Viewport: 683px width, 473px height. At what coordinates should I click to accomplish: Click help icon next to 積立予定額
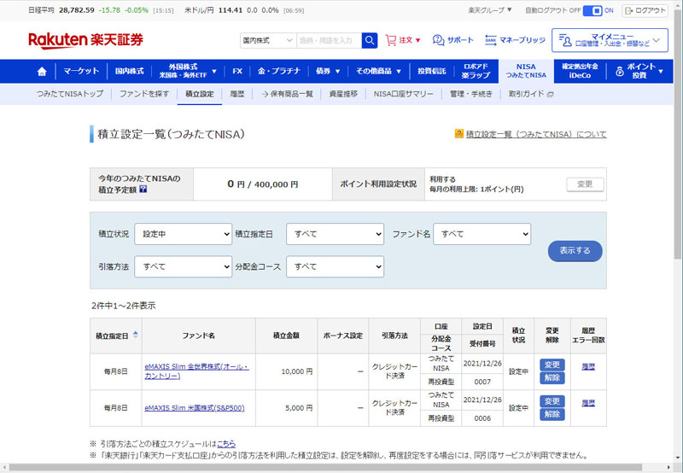pos(143,190)
